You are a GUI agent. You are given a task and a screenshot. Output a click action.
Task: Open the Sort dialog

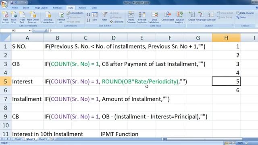coord(95,17)
